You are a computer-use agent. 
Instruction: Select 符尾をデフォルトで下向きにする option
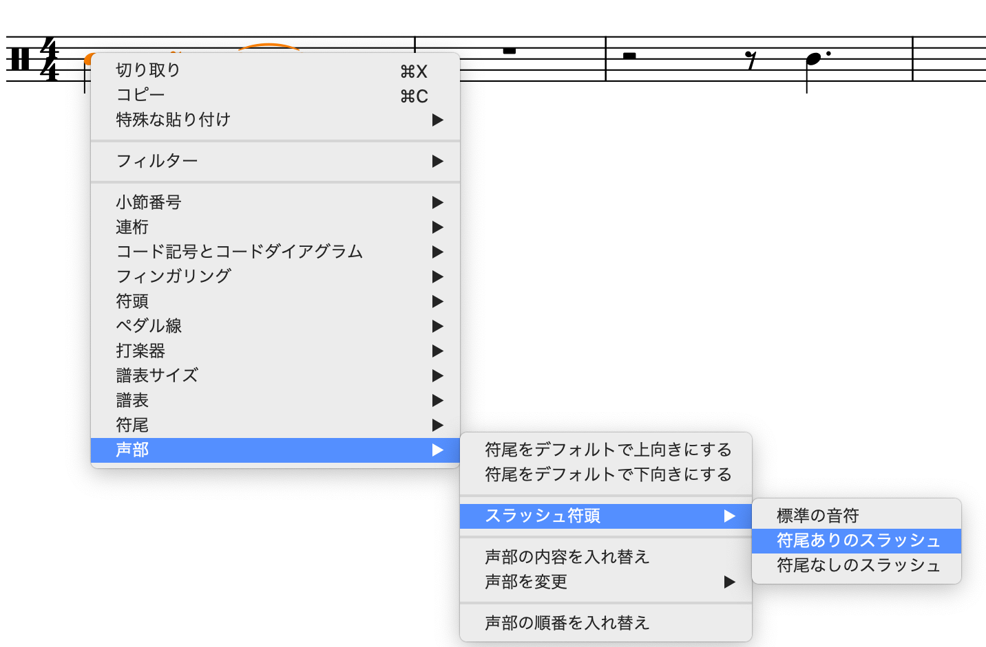(607, 474)
